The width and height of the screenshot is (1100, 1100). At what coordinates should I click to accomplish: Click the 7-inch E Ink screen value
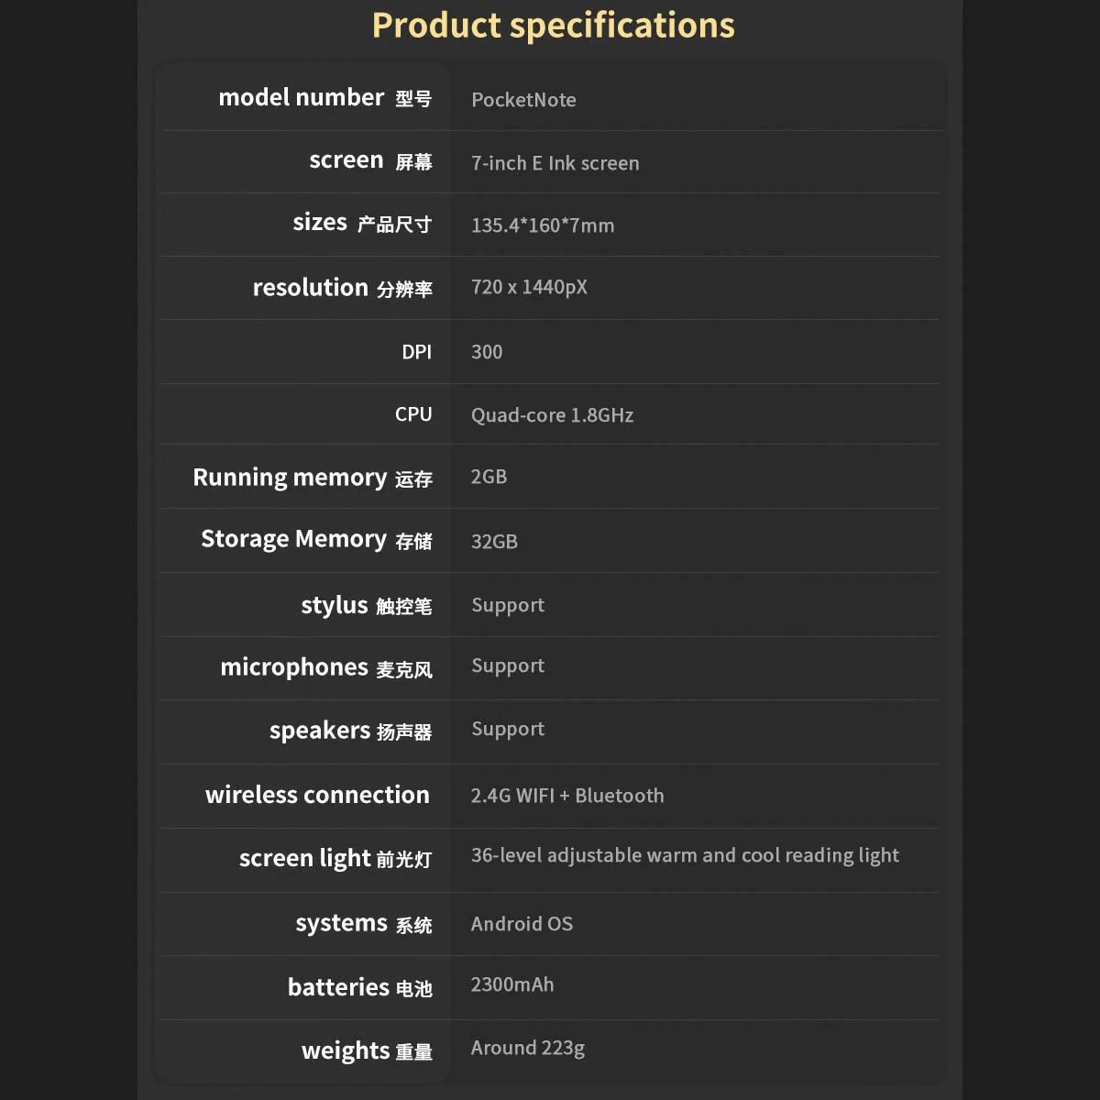[555, 163]
